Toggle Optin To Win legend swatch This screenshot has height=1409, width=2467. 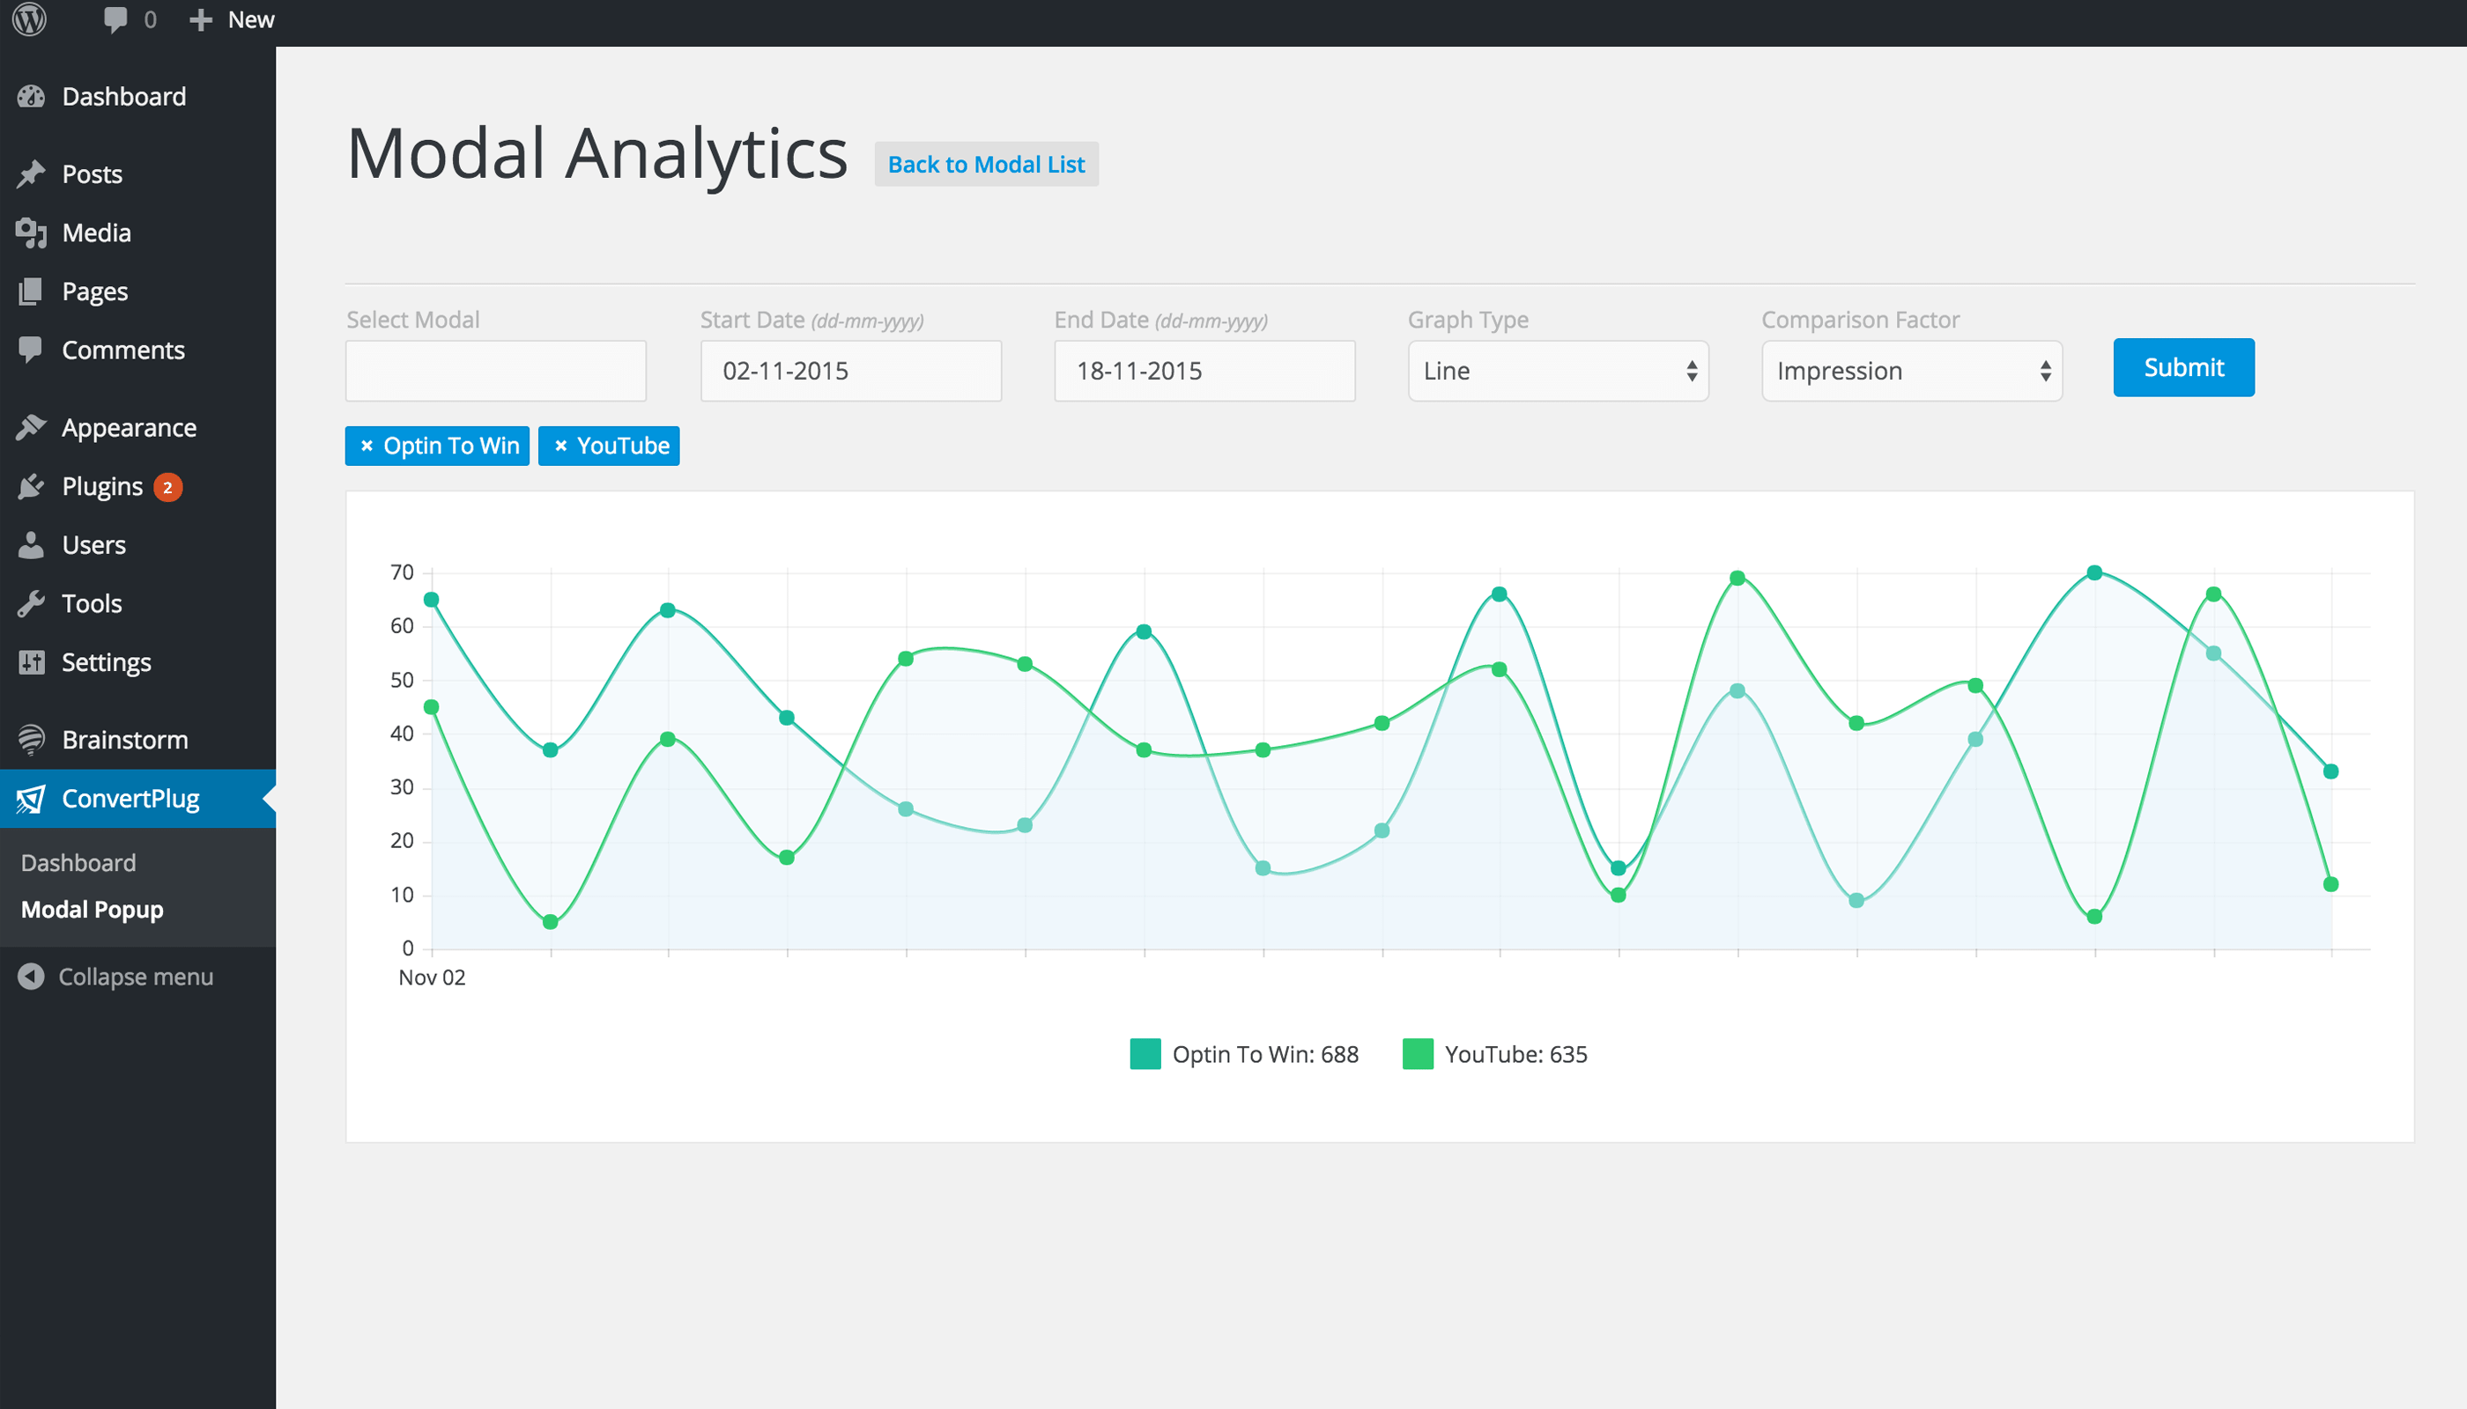1145,1054
